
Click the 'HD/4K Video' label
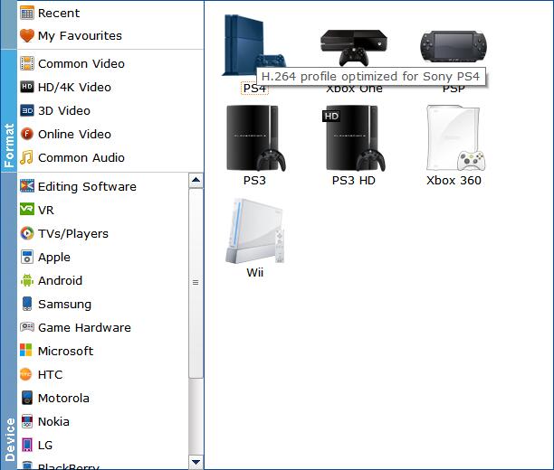tap(74, 87)
